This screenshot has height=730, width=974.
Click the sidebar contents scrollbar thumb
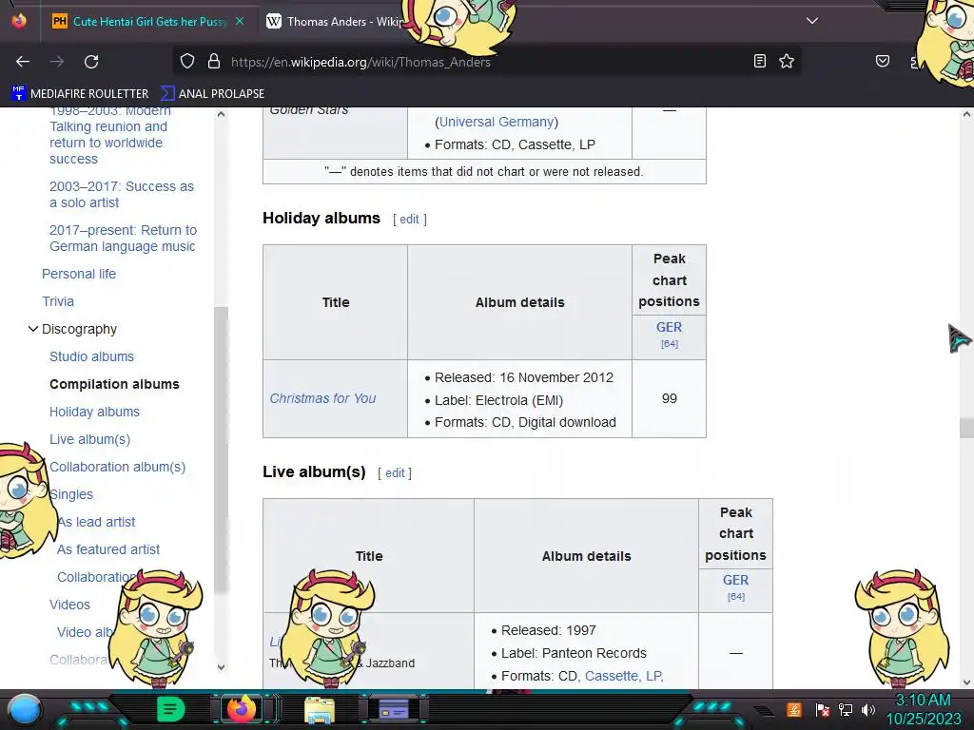[221, 450]
